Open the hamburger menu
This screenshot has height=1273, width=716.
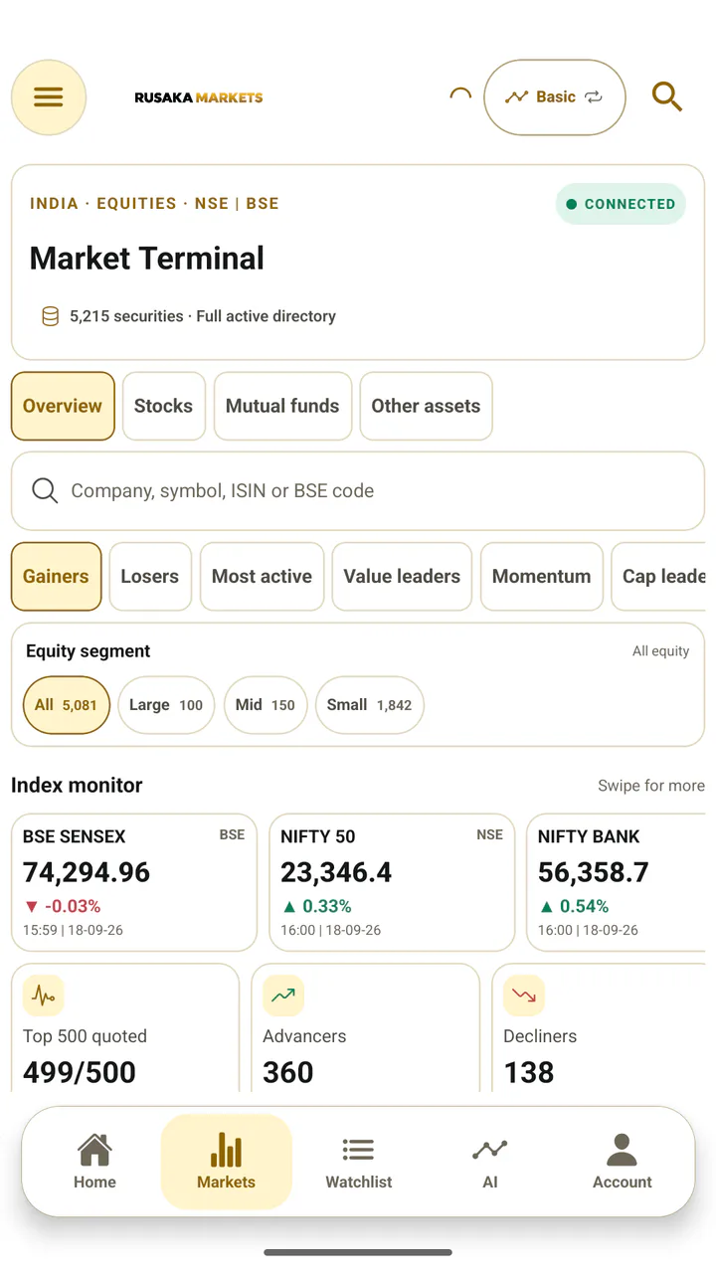pyautogui.click(x=49, y=97)
